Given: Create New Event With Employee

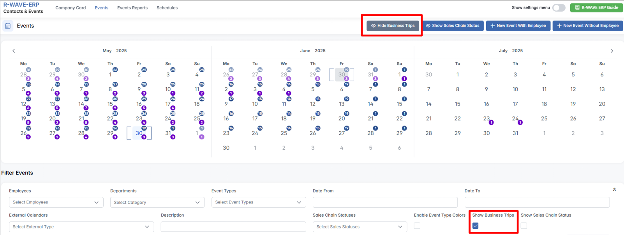Looking at the screenshot, I should click(x=518, y=26).
